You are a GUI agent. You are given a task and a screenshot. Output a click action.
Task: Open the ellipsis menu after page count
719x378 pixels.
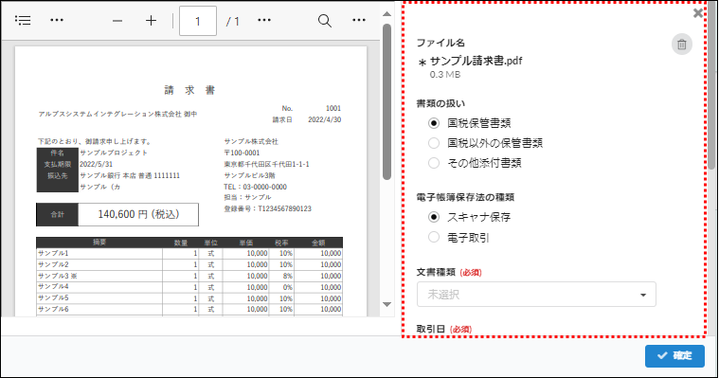coord(264,20)
